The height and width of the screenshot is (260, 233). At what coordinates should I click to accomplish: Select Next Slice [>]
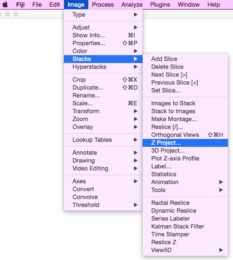click(x=185, y=75)
